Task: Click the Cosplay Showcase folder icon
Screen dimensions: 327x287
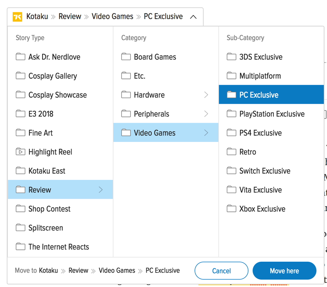Action: [x=20, y=95]
